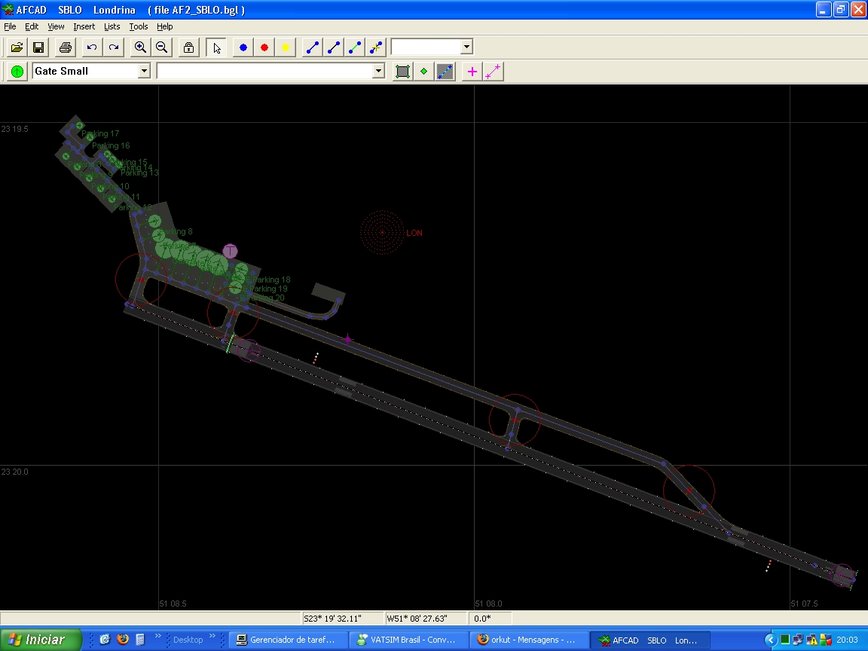Open the View menu
This screenshot has height=651, width=868.
[x=56, y=26]
